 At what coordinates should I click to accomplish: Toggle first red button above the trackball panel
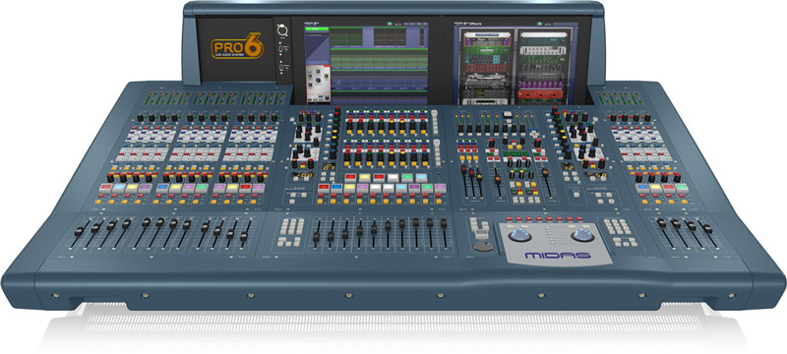(x=509, y=219)
